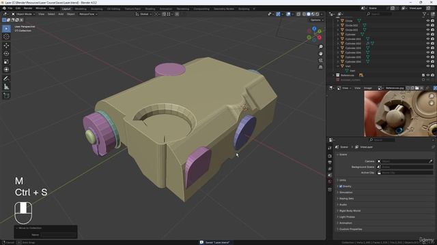Click the Blender logo menu icon
The width and height of the screenshot is (437, 245).
(x=4, y=8)
